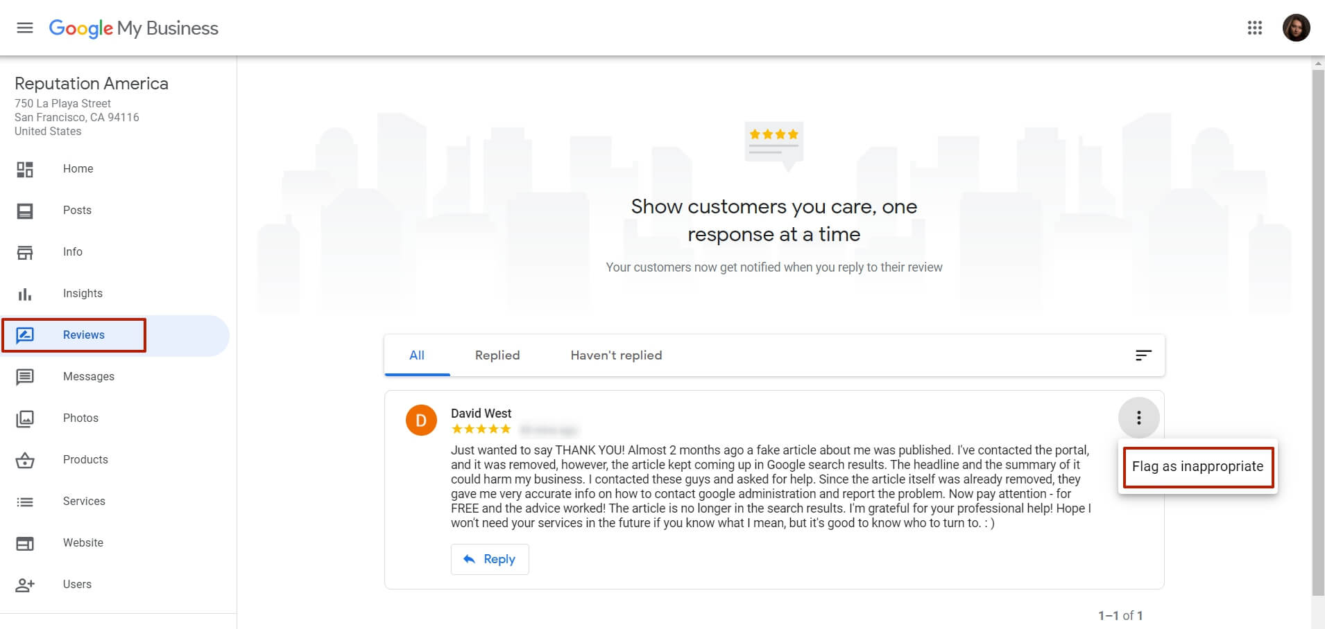Select the Reviews sidebar item
The height and width of the screenshot is (629, 1325).
114,335
